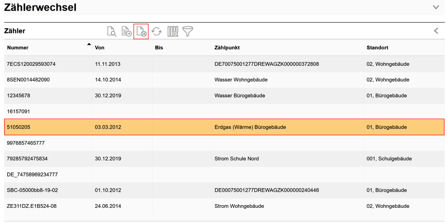Select highlighted row 51050205 Erdgas Bürogebäude
This screenshot has width=447, height=223.
pyautogui.click(x=223, y=127)
